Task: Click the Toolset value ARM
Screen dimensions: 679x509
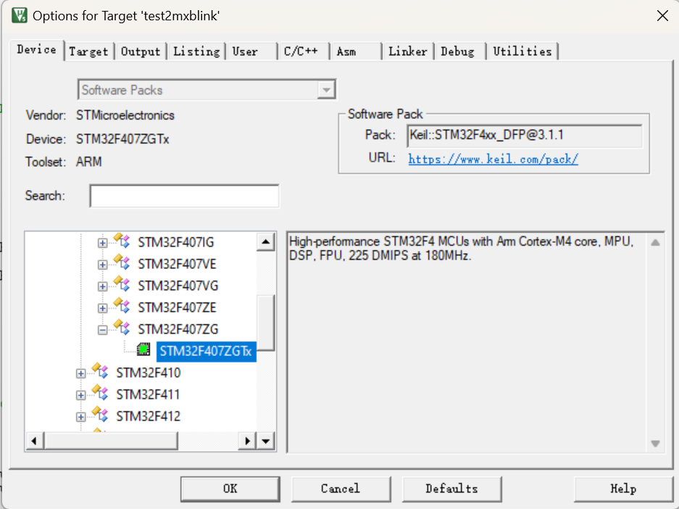Action: click(x=89, y=162)
